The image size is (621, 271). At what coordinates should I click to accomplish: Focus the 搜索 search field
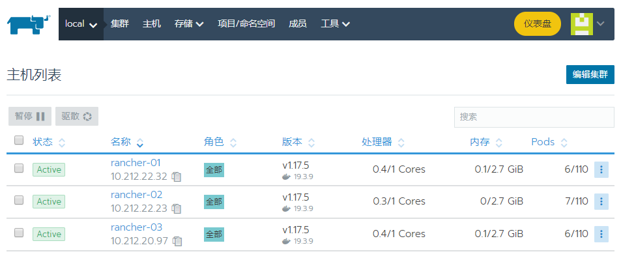tap(534, 117)
